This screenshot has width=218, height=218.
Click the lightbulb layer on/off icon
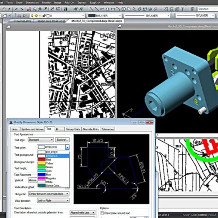click(x=32, y=16)
